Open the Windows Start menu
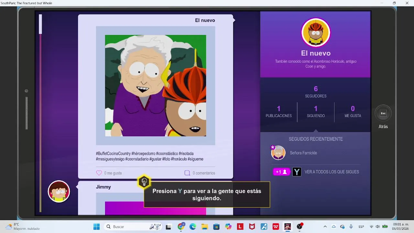This screenshot has width=414, height=233. [x=96, y=227]
